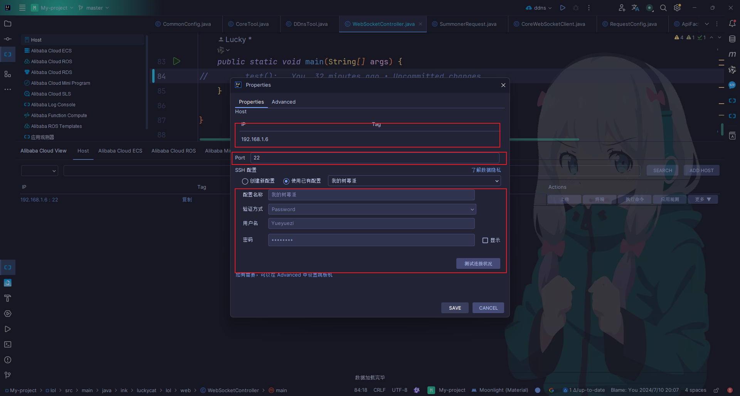740x396 pixels.
Task: Open the Git tool window
Action: click(x=8, y=375)
